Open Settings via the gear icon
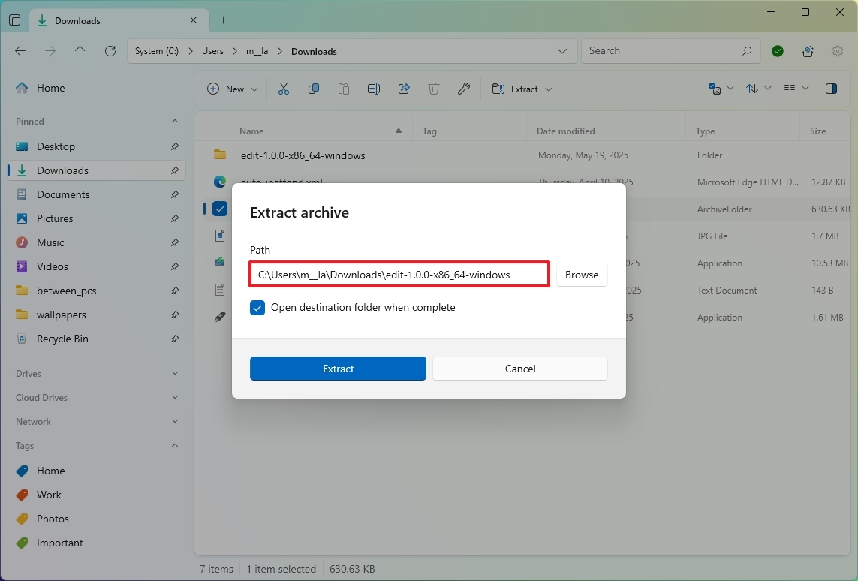 click(x=838, y=50)
